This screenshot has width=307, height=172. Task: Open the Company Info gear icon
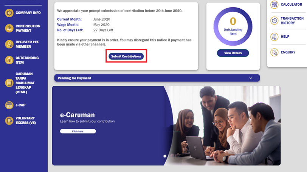pyautogui.click(x=9, y=13)
